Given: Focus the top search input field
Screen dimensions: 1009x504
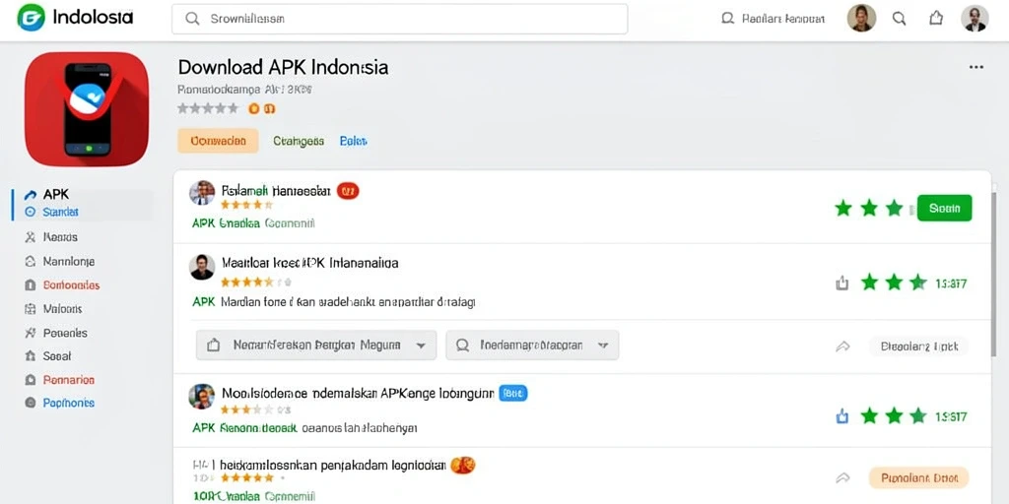Looking at the screenshot, I should point(400,20).
